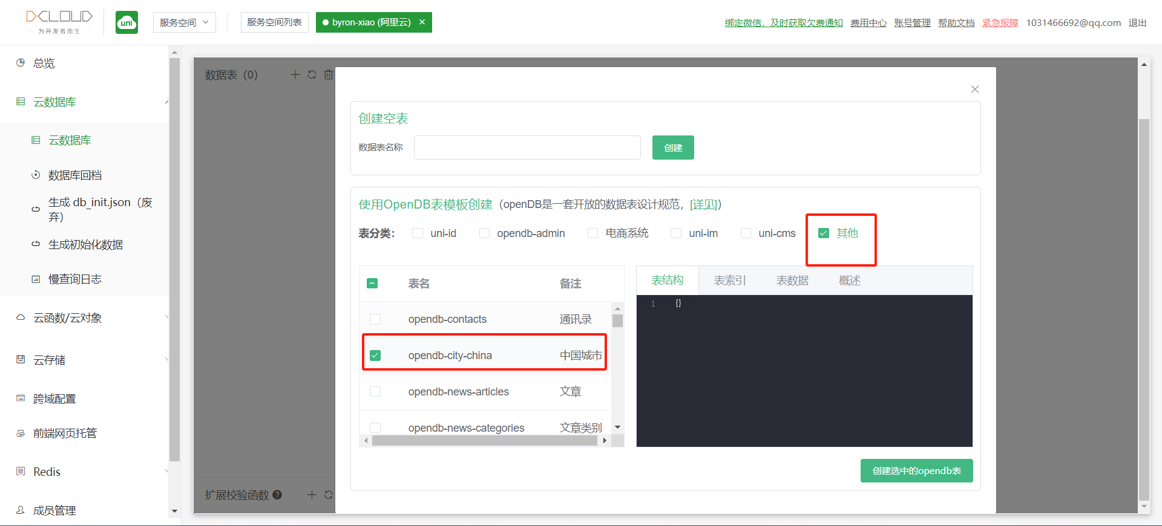
Task: Switch to the 表结构 tab
Action: tap(668, 281)
